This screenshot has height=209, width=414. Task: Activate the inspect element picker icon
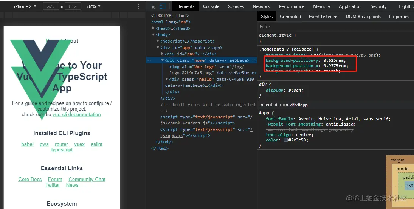pyautogui.click(x=152, y=6)
